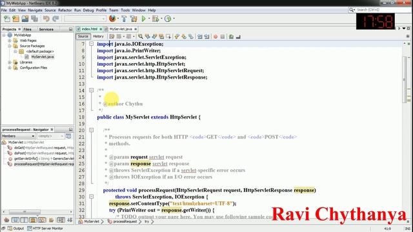Screen dimensions: 413x232
Task: Click Previous Bookmark icon
Action: pos(177,37)
